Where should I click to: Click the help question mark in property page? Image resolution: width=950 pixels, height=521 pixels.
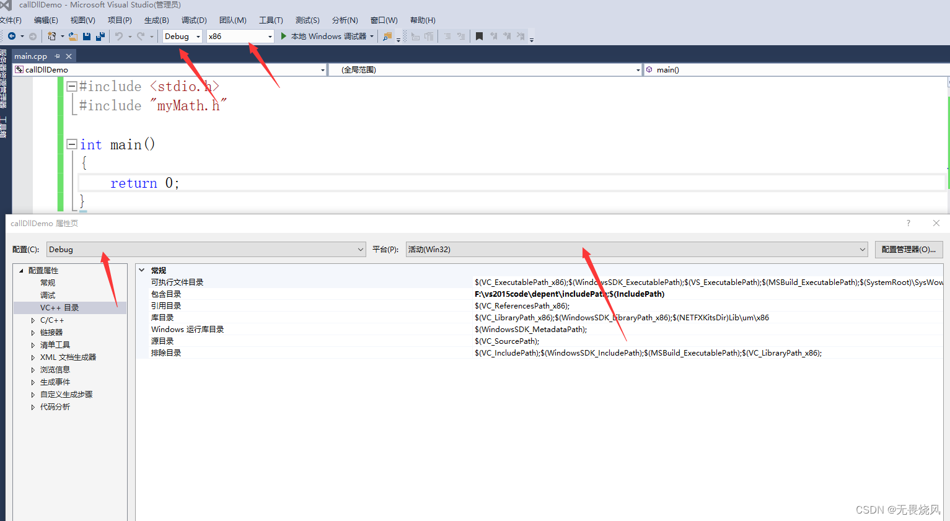pyautogui.click(x=908, y=223)
